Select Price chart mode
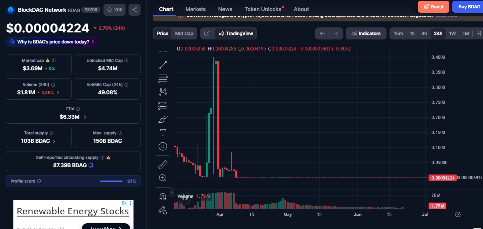This screenshot has height=229, width=483. tap(163, 33)
